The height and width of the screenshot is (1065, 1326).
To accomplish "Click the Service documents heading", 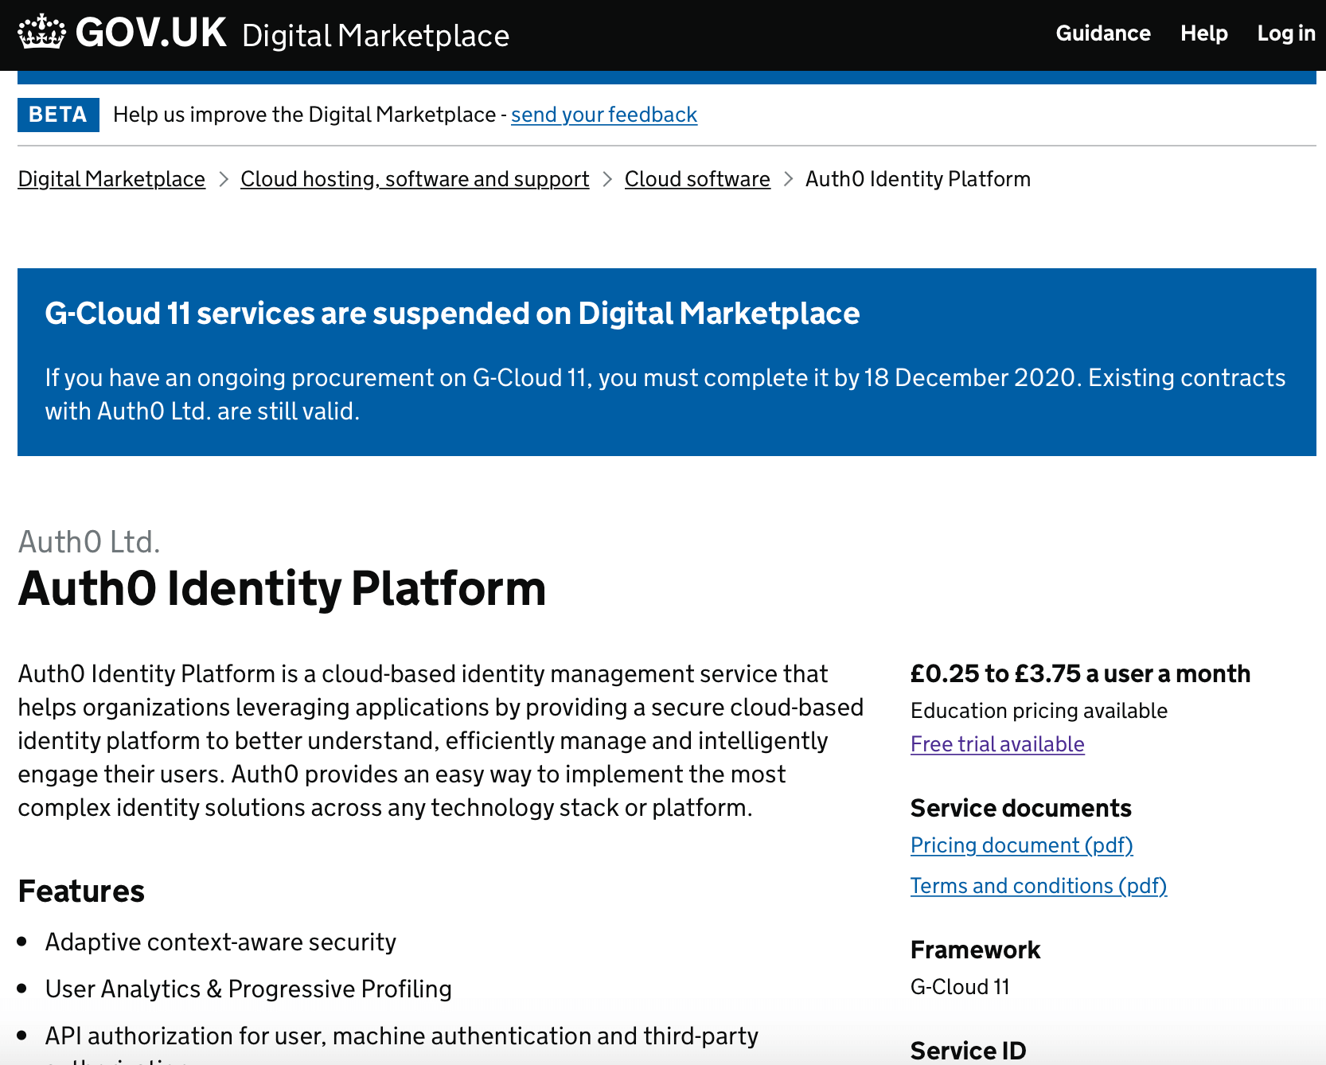I will [x=1021, y=809].
